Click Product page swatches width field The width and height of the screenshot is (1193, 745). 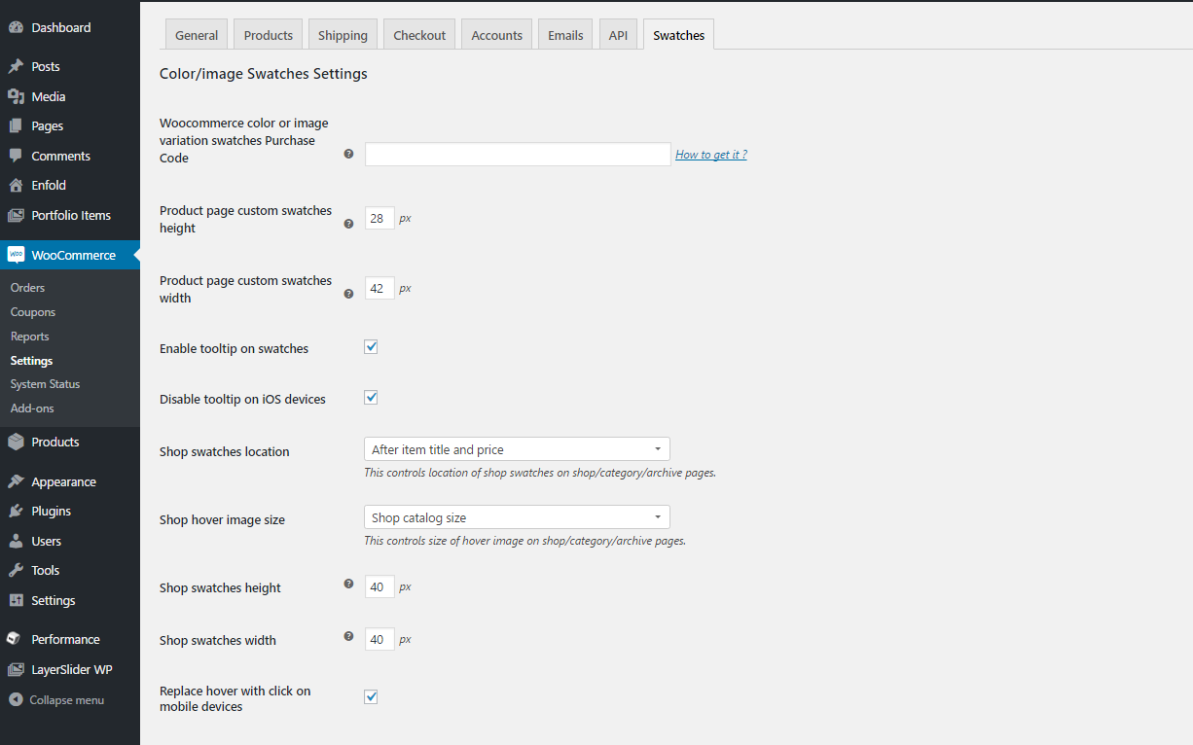[380, 289]
